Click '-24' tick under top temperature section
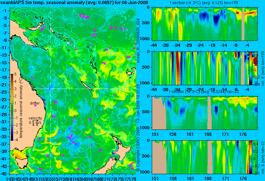 pos(200,45)
